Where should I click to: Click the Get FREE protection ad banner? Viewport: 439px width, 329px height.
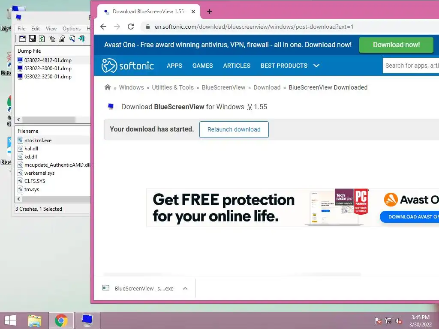click(x=292, y=208)
